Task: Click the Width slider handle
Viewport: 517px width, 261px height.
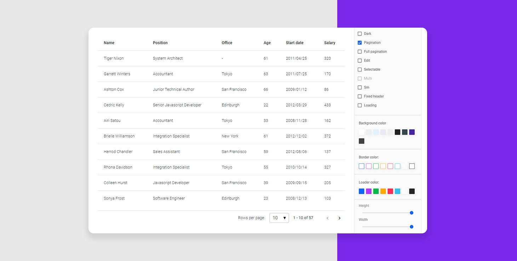Action: click(x=412, y=227)
